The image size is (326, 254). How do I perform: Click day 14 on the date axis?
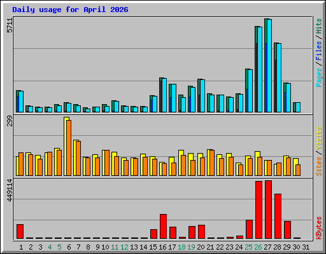tap(143, 247)
